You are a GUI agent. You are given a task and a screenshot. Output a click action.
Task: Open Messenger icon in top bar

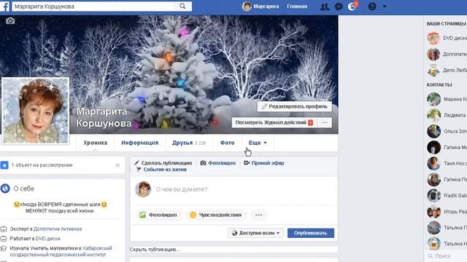click(x=339, y=7)
